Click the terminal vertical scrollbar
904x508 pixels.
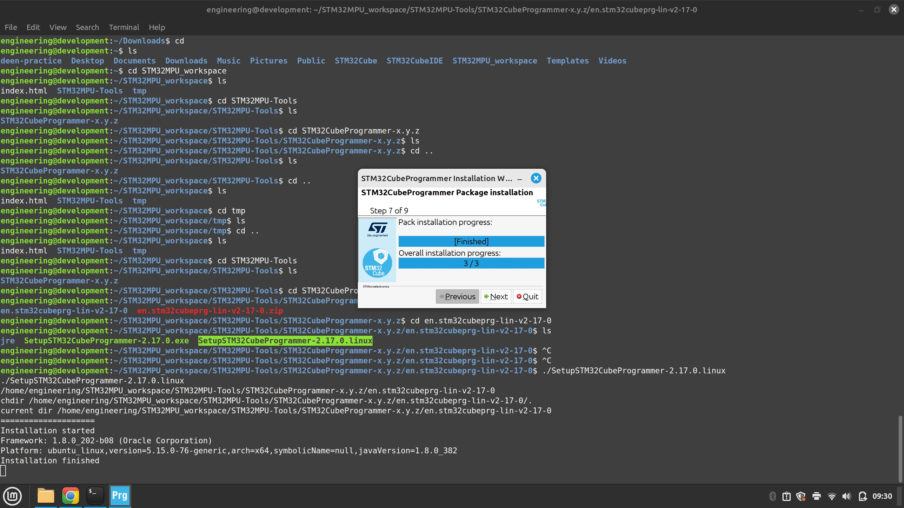click(x=900, y=449)
